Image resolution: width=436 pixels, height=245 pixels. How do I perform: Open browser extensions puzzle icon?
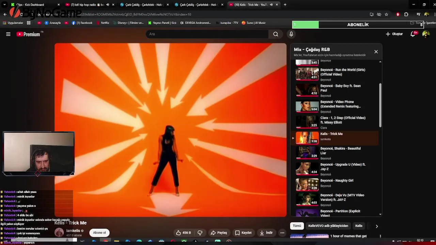pos(406,14)
